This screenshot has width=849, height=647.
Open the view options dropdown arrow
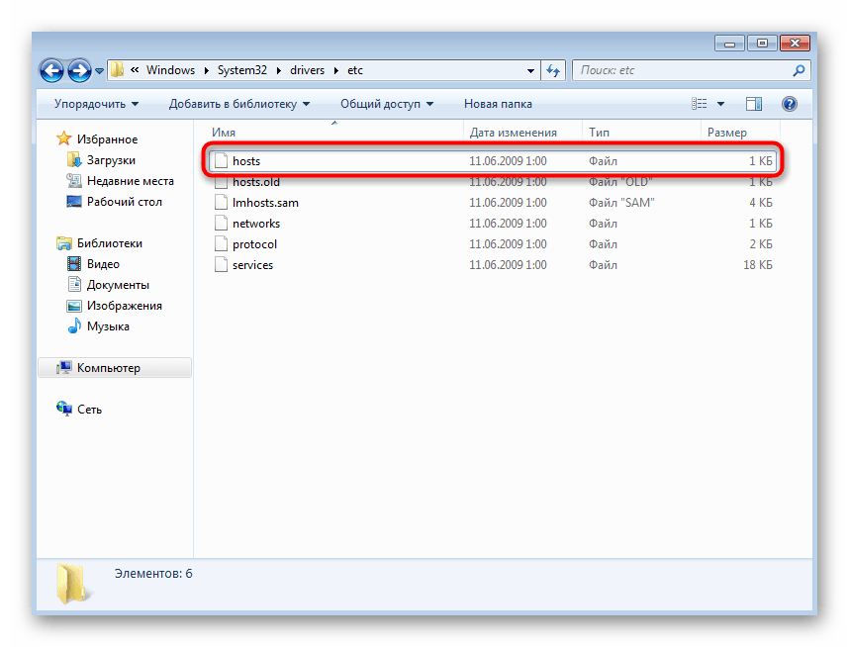pos(720,104)
